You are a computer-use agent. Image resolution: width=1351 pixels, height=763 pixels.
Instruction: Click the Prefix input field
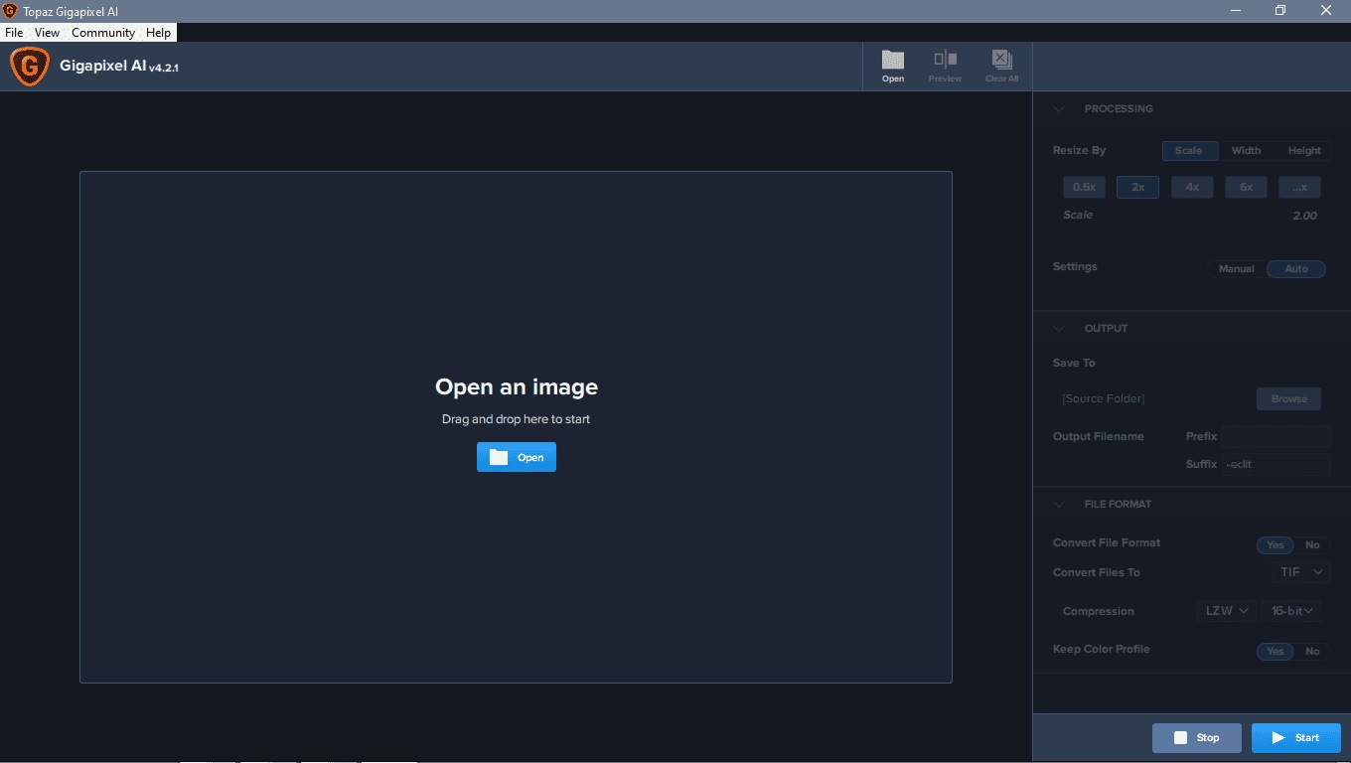click(1276, 436)
